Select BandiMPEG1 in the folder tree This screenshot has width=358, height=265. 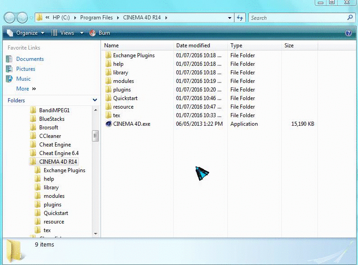[x=55, y=110]
